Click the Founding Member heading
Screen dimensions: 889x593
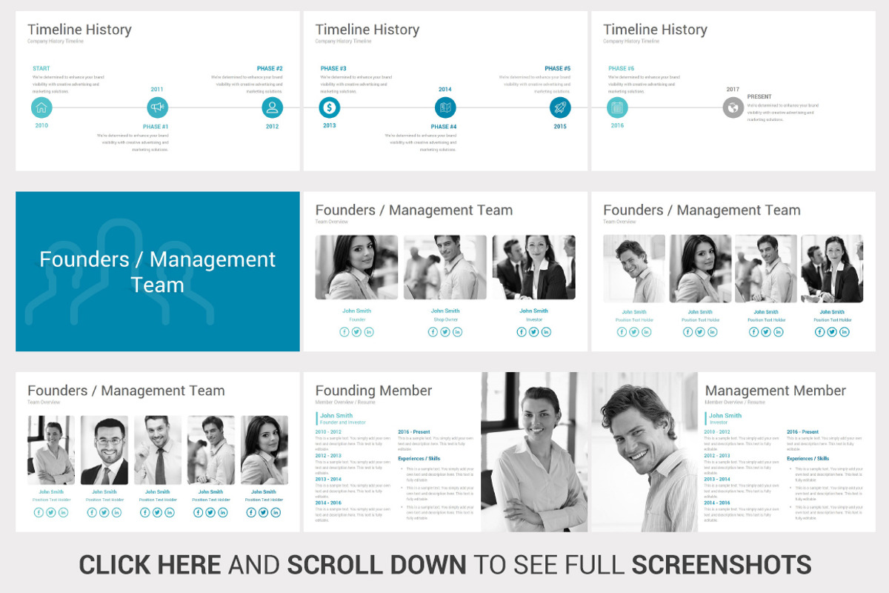[373, 391]
